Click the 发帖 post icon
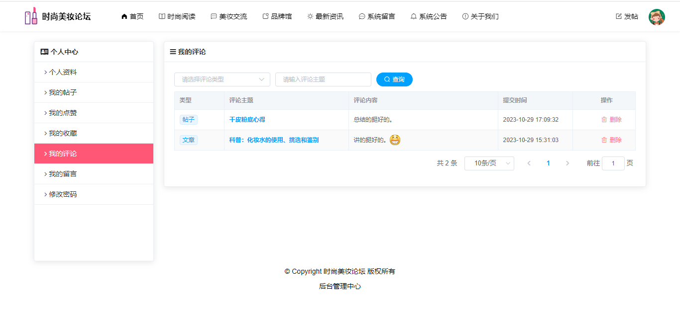This screenshot has height=309, width=680. 619,16
